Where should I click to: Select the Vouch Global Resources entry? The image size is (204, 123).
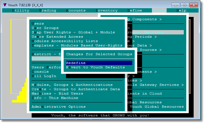(157, 107)
